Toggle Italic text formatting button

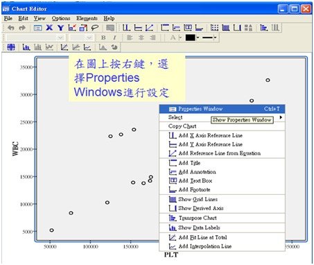[114, 37]
